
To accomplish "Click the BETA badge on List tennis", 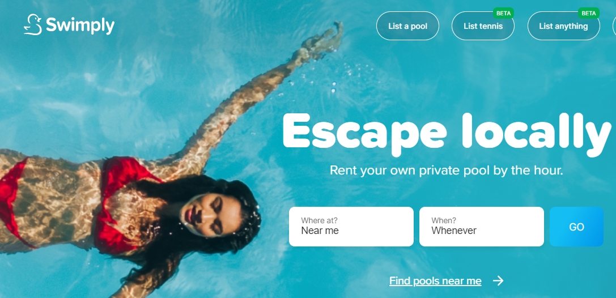I will pyautogui.click(x=503, y=13).
